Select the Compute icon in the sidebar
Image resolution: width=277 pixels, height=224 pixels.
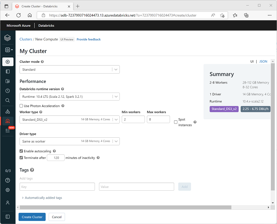click(8, 121)
